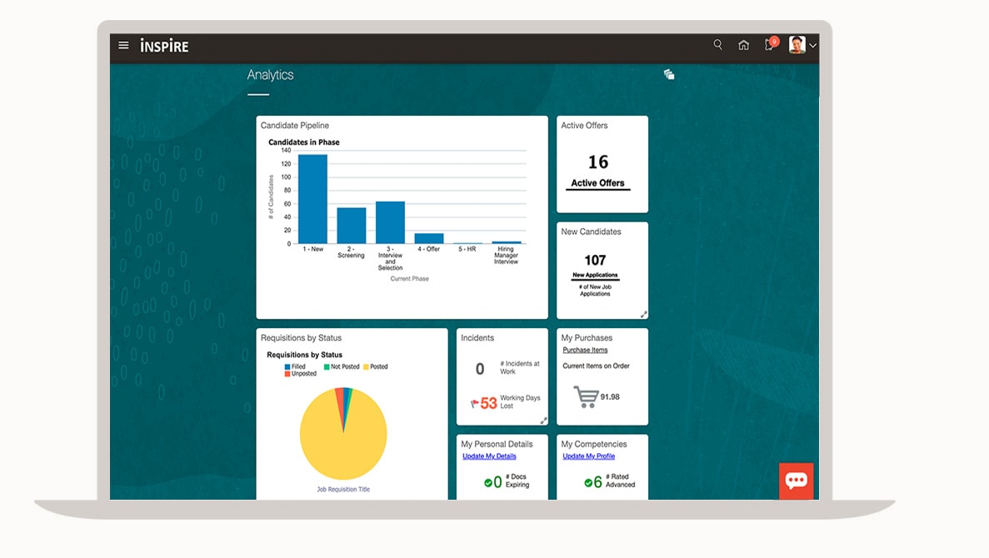
Task: Click the red flag next to 53
Action: (475, 404)
